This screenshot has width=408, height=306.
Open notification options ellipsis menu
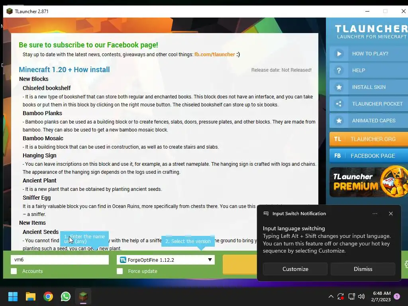(375, 214)
